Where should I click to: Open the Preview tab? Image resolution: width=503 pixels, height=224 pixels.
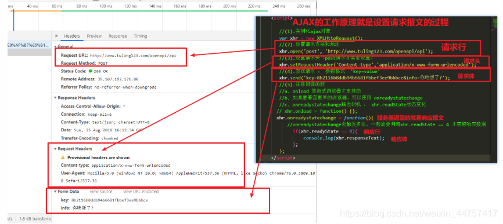point(94,36)
